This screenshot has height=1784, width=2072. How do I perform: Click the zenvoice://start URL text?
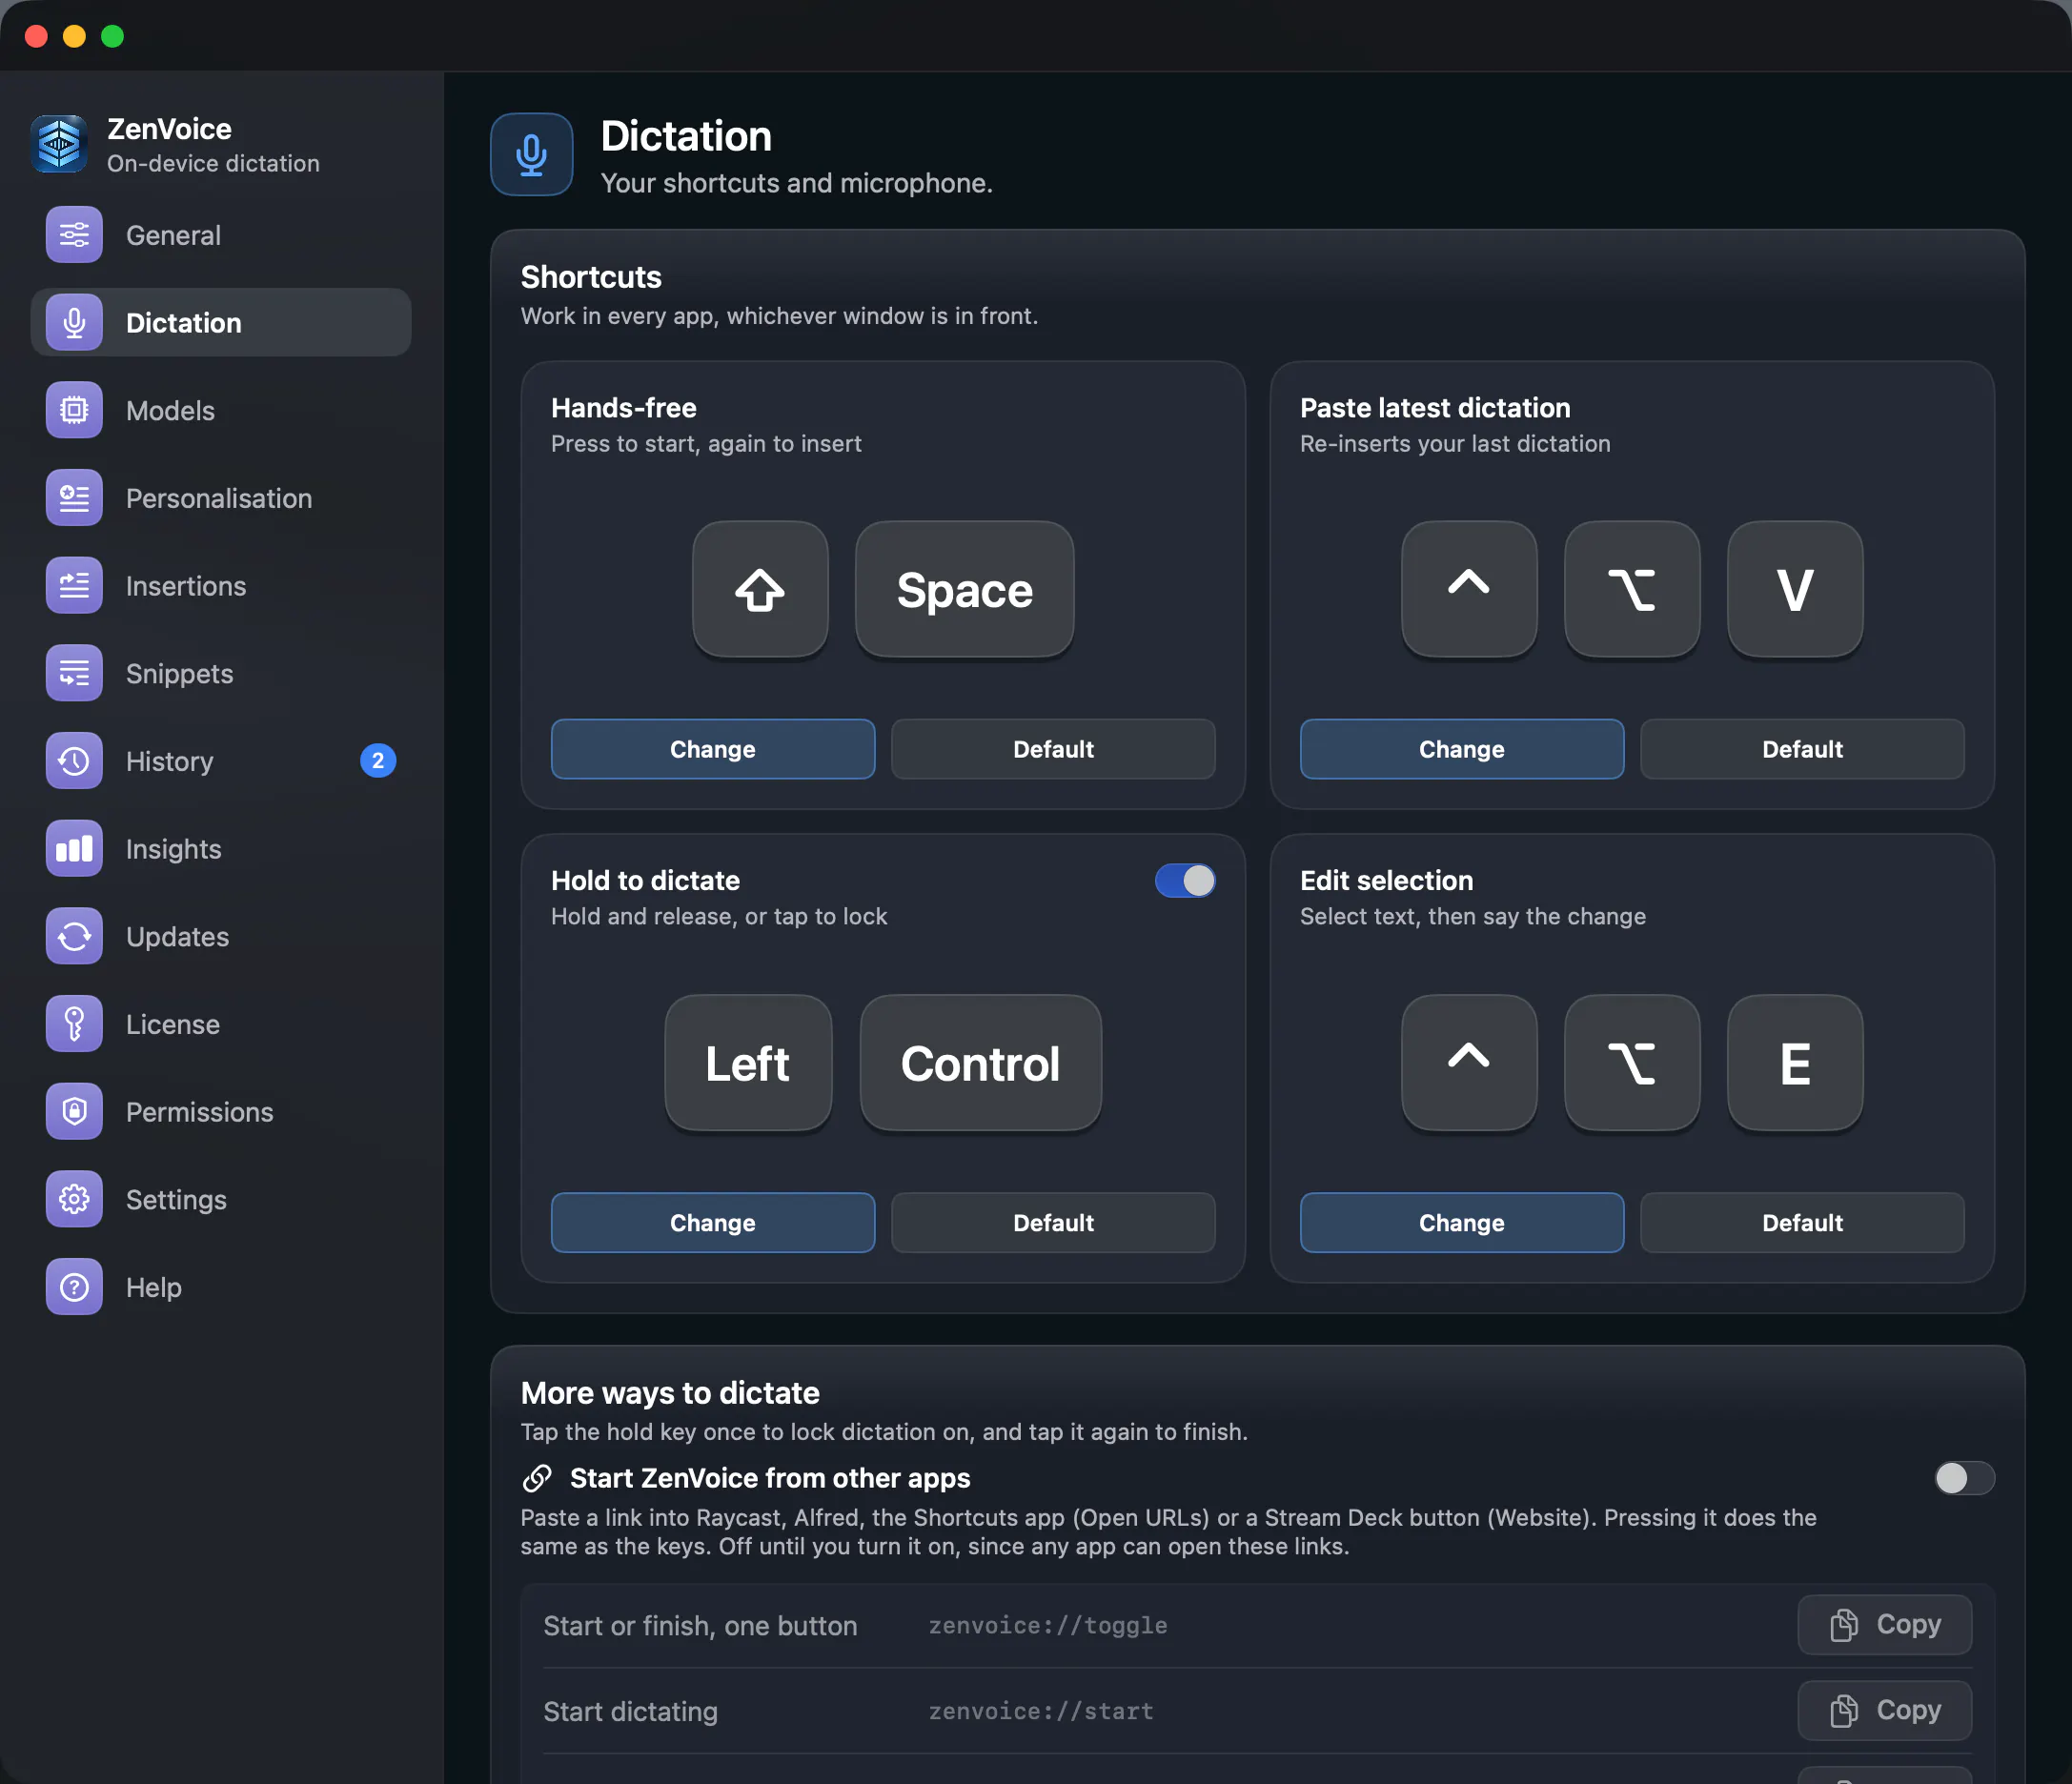1041,1712
